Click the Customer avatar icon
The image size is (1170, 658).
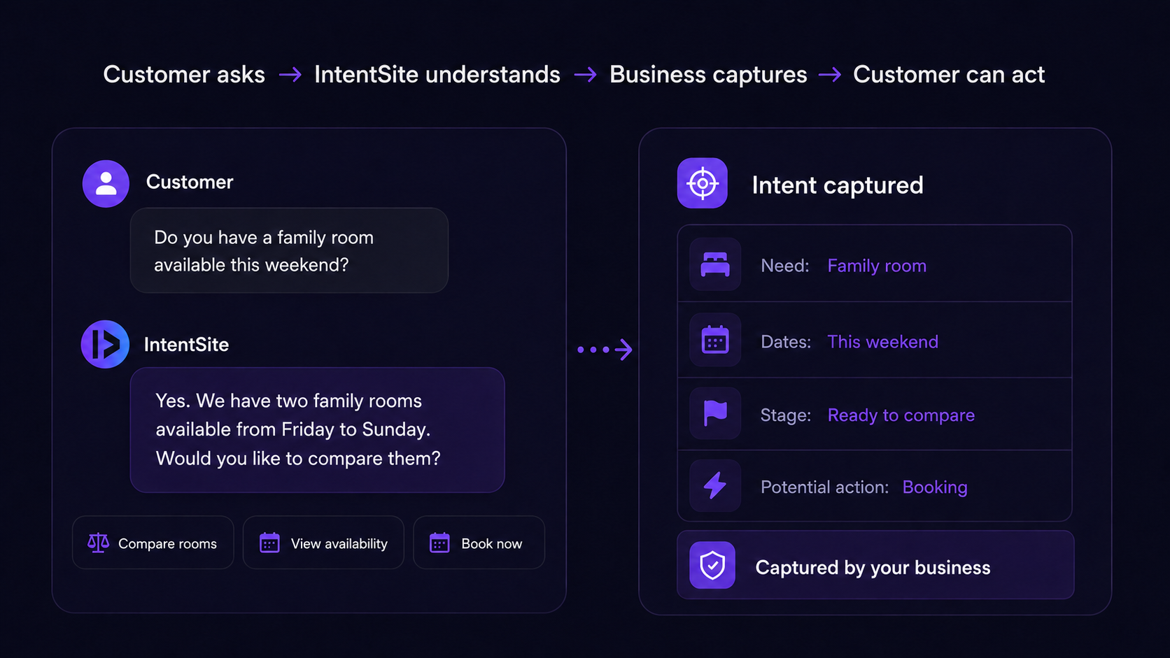click(x=106, y=184)
